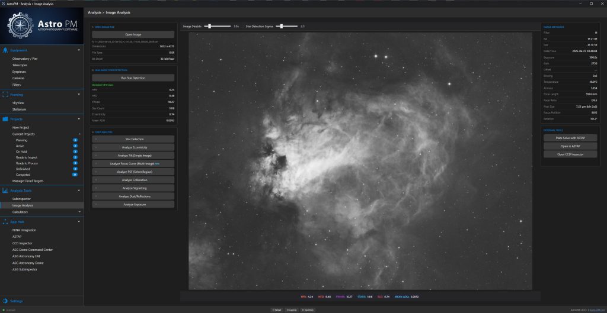Open NINA Integration in App Hub
This screenshot has width=607, height=313.
pyautogui.click(x=24, y=230)
